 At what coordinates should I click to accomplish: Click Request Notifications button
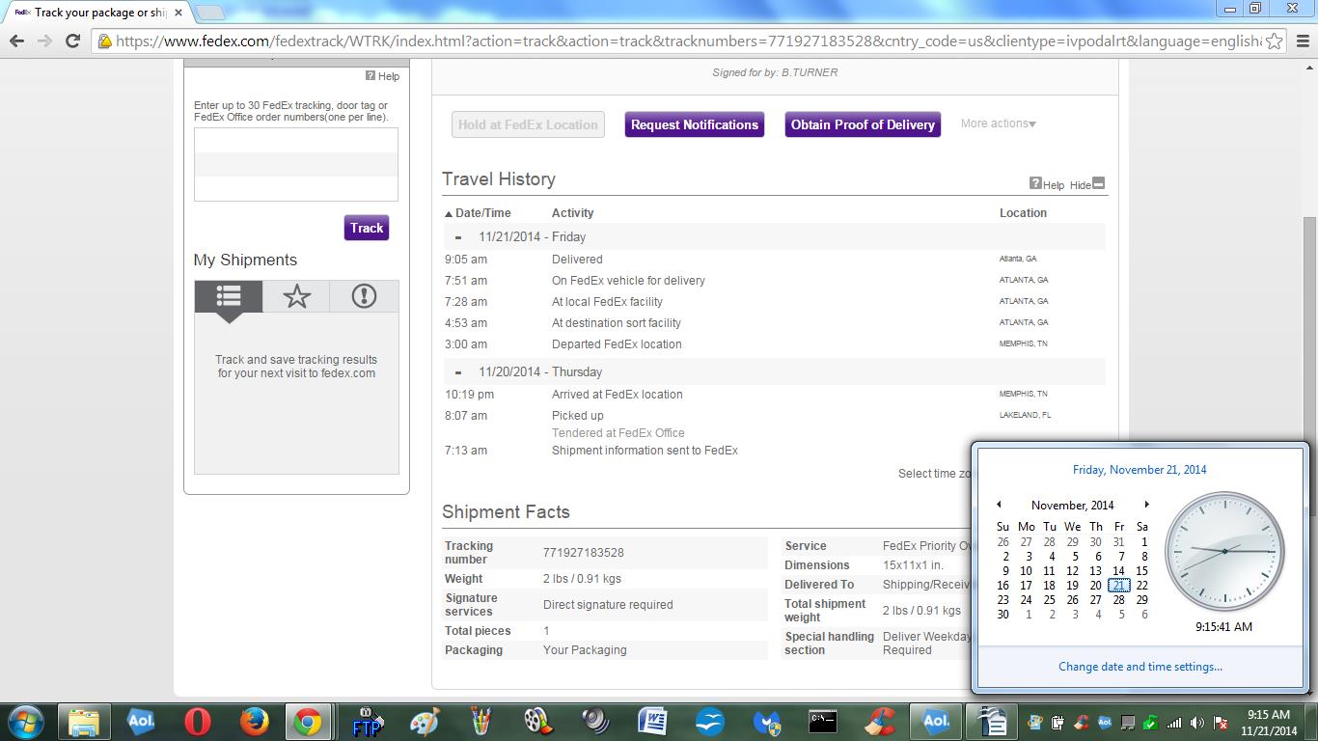[695, 124]
